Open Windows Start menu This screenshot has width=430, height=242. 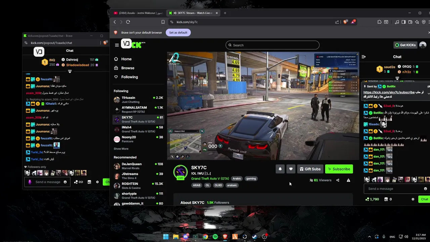pos(166,237)
